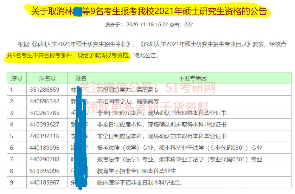This screenshot has width=295, height=194.
Task: Click 《深圳大学2021年硕士研究生招生章程》 in the paragraph
Action: tap(80, 44)
